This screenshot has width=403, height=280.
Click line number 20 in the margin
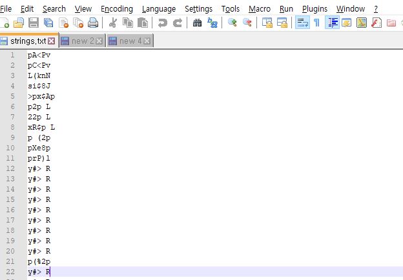(10, 251)
